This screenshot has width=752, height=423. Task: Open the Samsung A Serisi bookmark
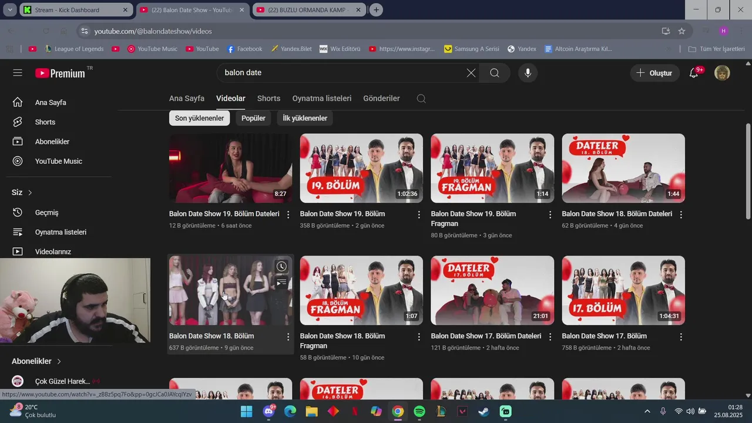click(x=471, y=49)
